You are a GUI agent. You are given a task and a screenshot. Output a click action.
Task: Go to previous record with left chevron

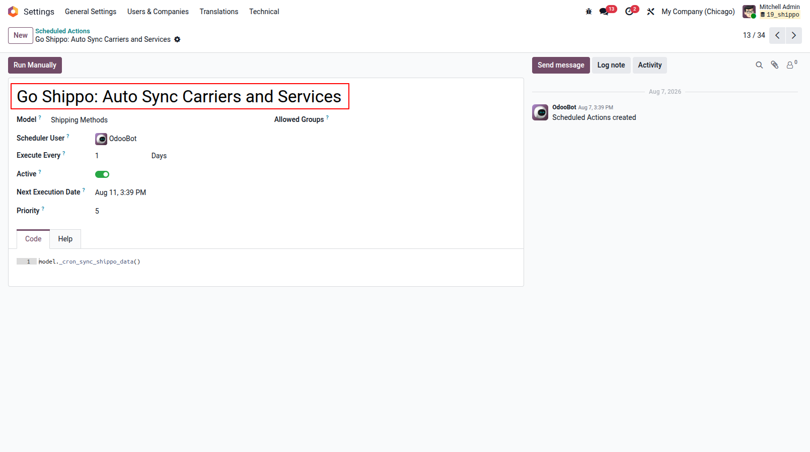pos(777,35)
